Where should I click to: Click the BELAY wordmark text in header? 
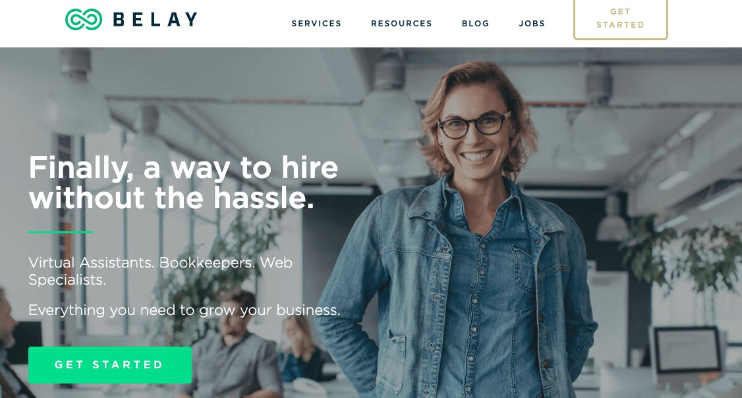[156, 19]
